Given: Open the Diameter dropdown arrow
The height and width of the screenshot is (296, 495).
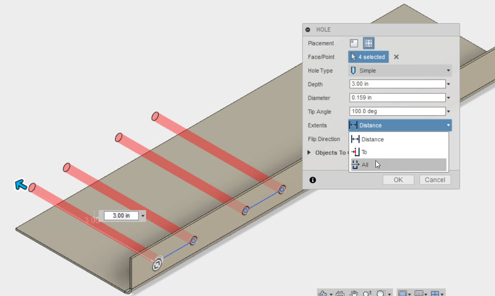Looking at the screenshot, I should tap(448, 97).
